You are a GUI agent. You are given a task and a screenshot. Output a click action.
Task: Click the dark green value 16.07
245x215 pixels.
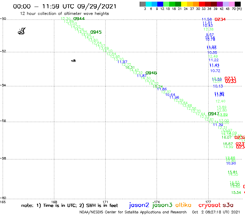pos(226,137)
